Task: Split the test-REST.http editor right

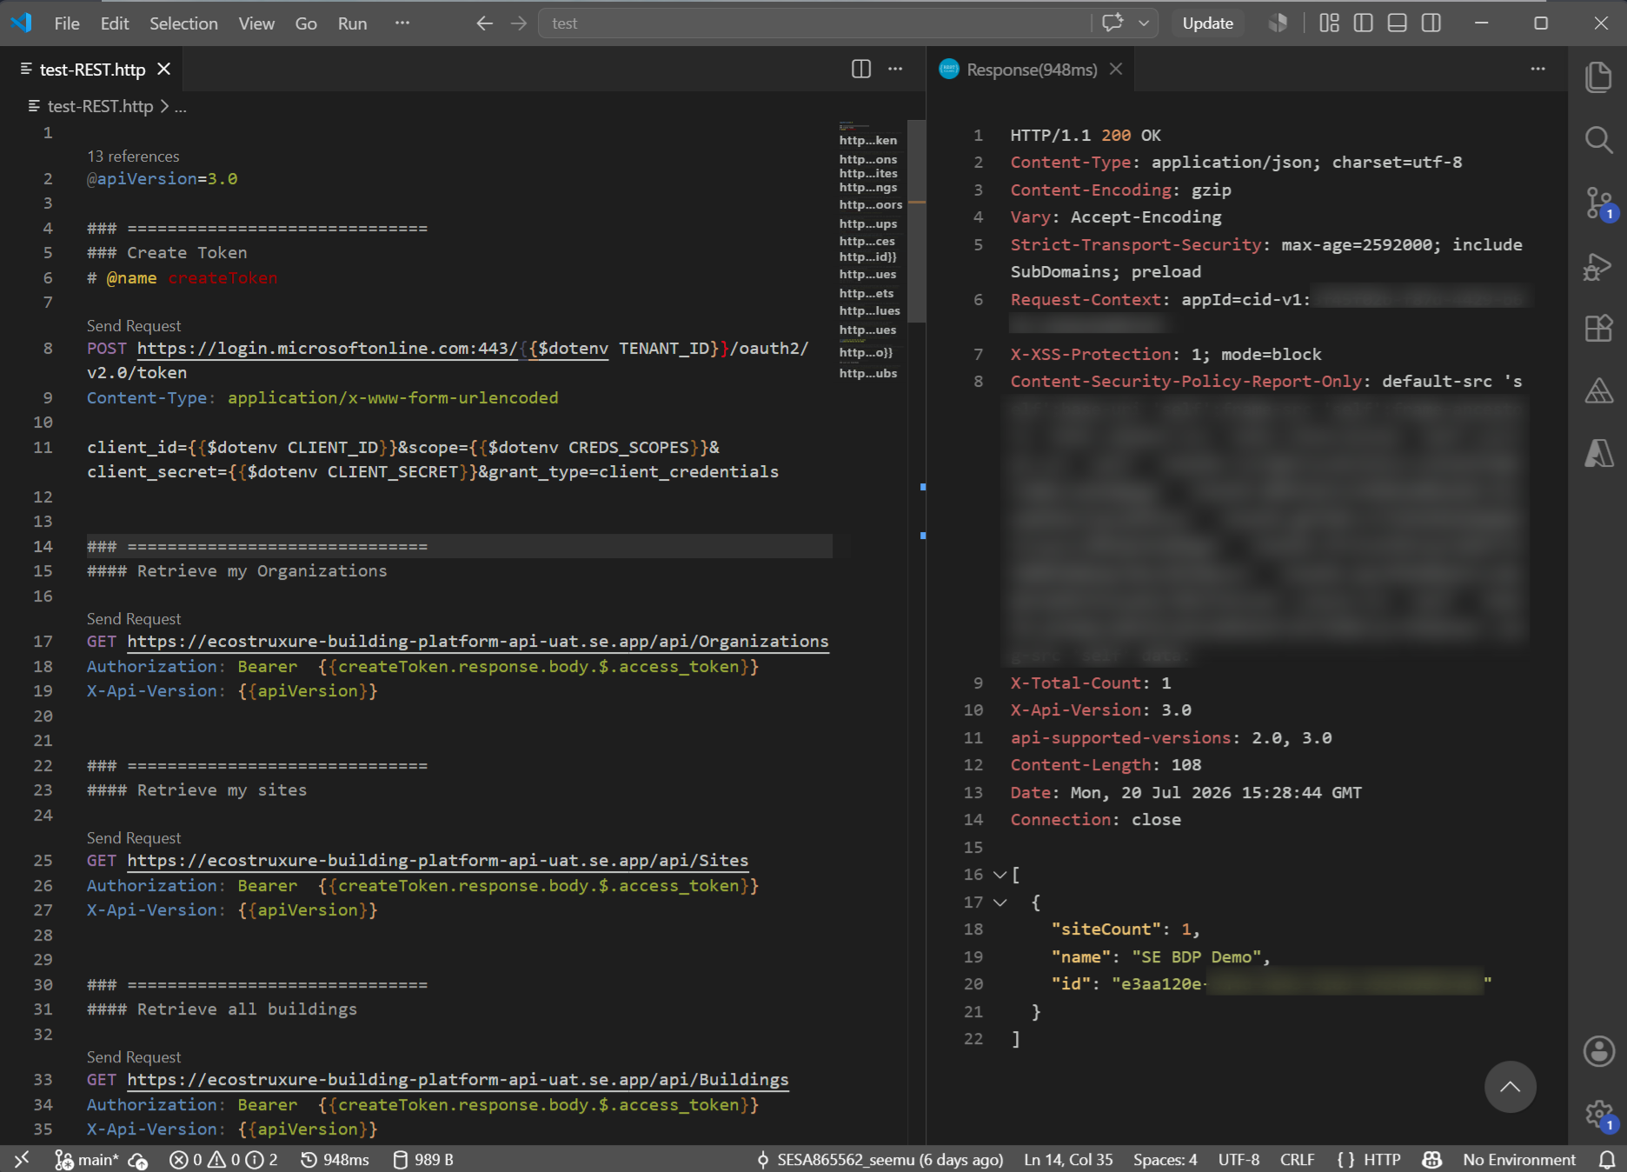Action: [860, 70]
